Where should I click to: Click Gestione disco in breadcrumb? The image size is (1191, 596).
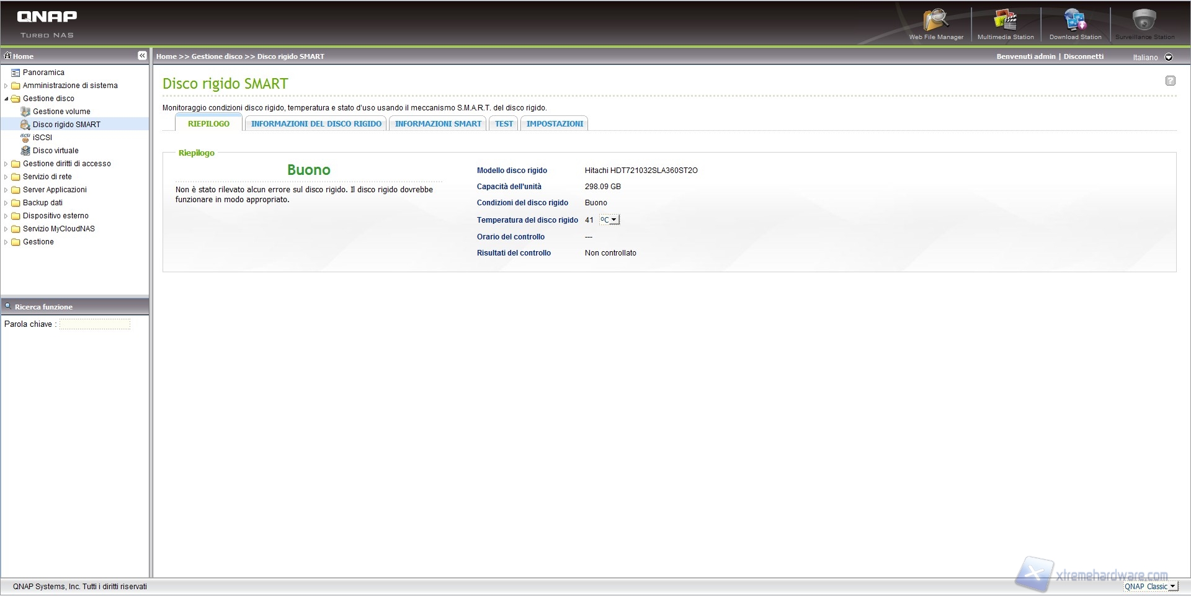216,56
